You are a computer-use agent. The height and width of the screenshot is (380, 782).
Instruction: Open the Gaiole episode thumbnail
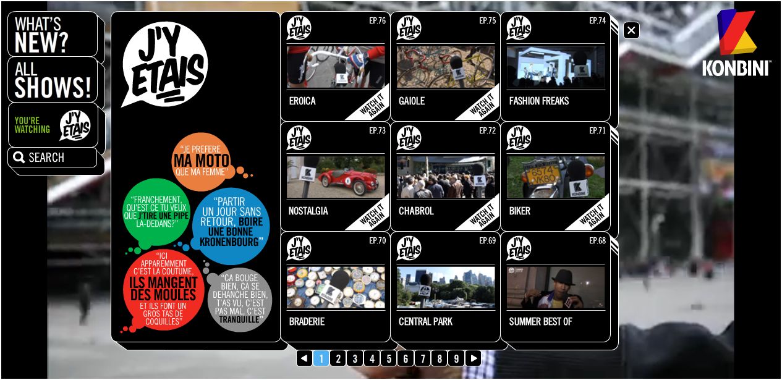coord(446,67)
